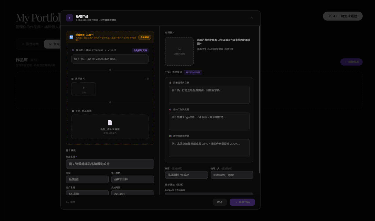Click AI 一鍵生成履歷 button in background page

point(343,16)
